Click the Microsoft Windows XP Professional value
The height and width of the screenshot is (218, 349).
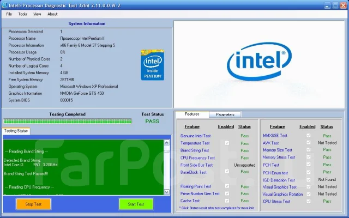(89, 87)
